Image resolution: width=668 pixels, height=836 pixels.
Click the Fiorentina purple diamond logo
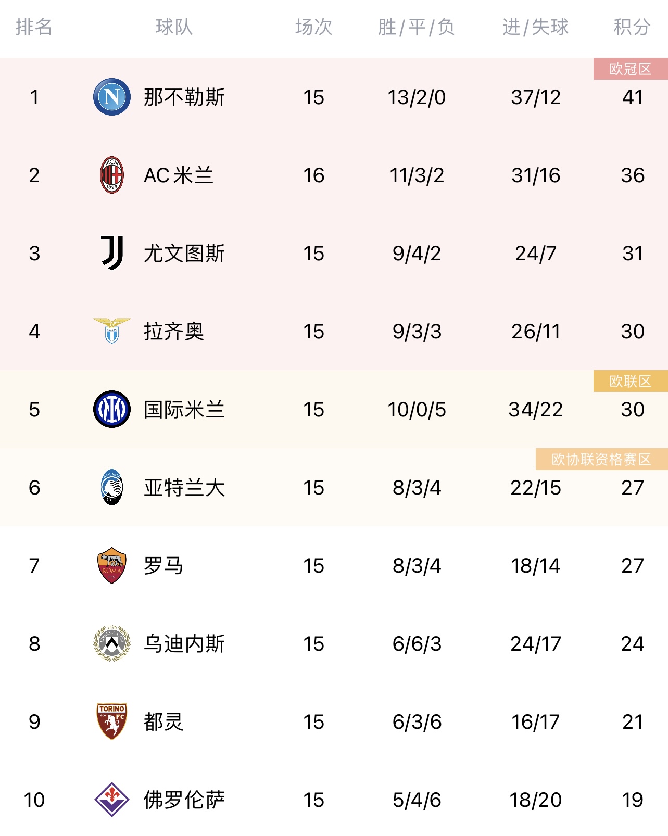pos(112,800)
